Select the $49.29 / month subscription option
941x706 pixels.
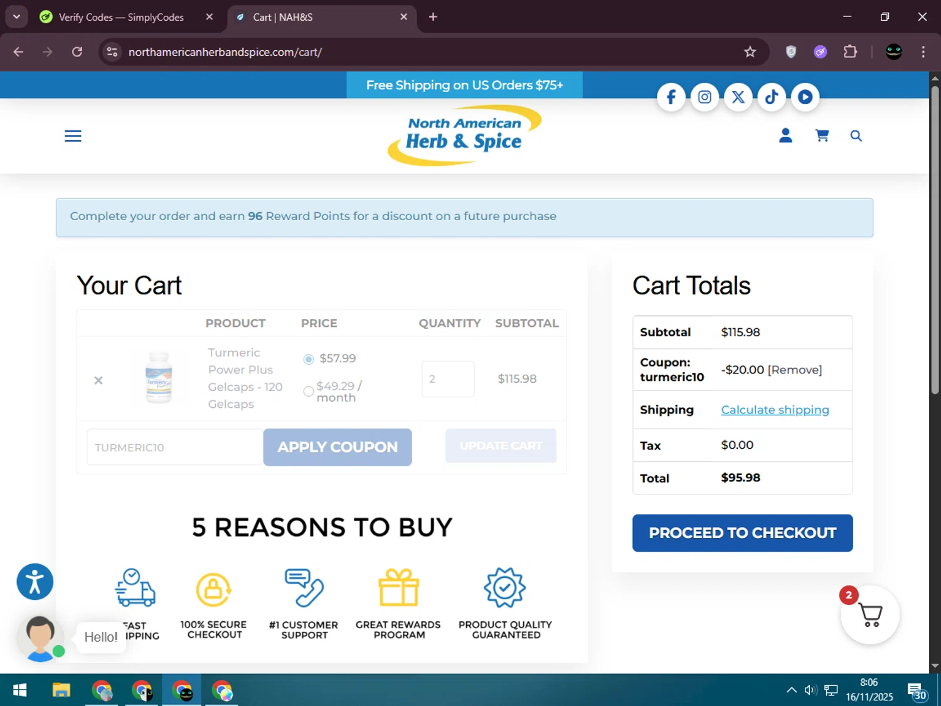point(308,391)
